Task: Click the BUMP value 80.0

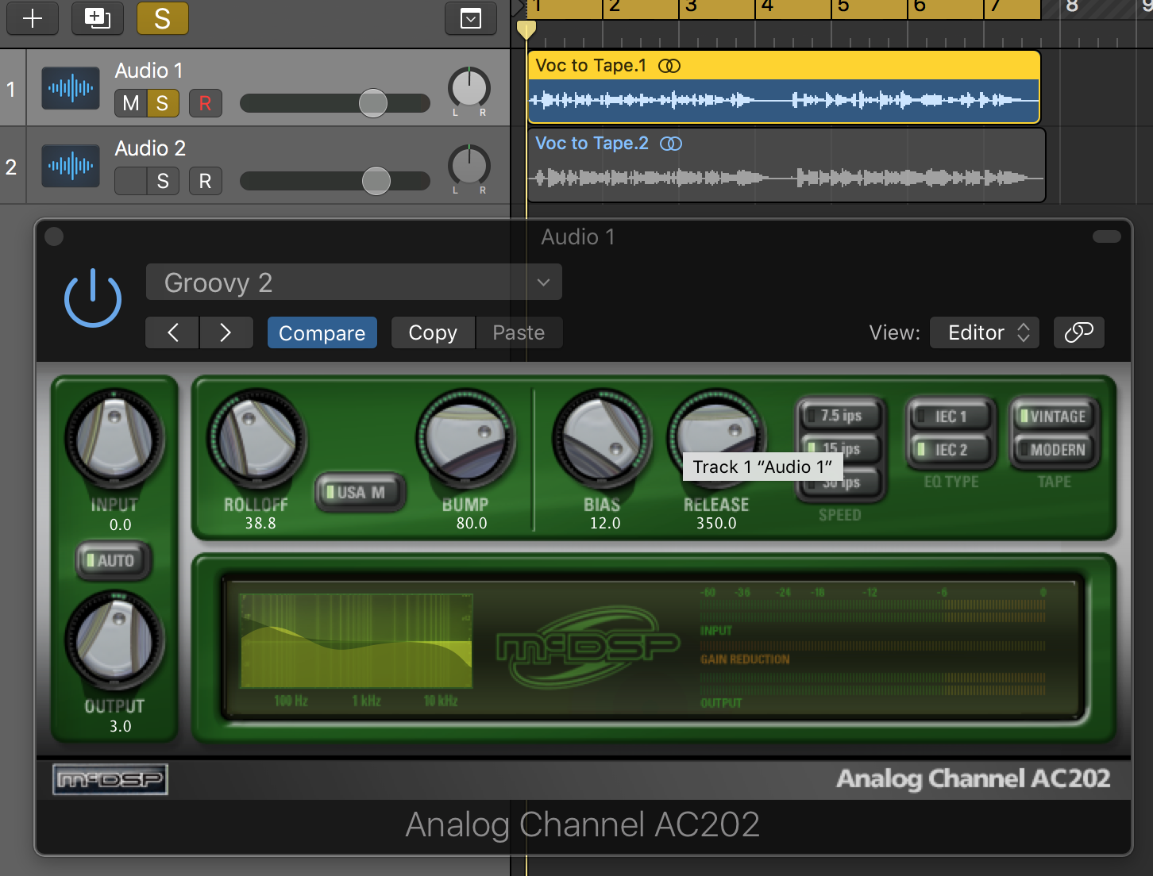Action: (x=472, y=523)
